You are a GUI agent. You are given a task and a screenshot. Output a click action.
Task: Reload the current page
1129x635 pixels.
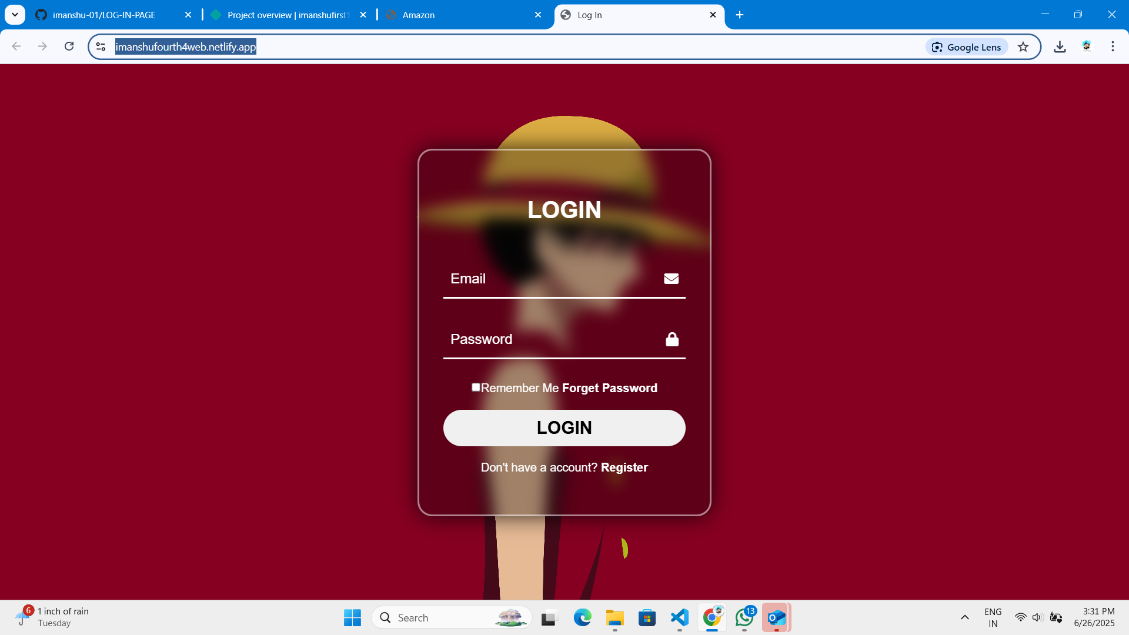tap(69, 46)
